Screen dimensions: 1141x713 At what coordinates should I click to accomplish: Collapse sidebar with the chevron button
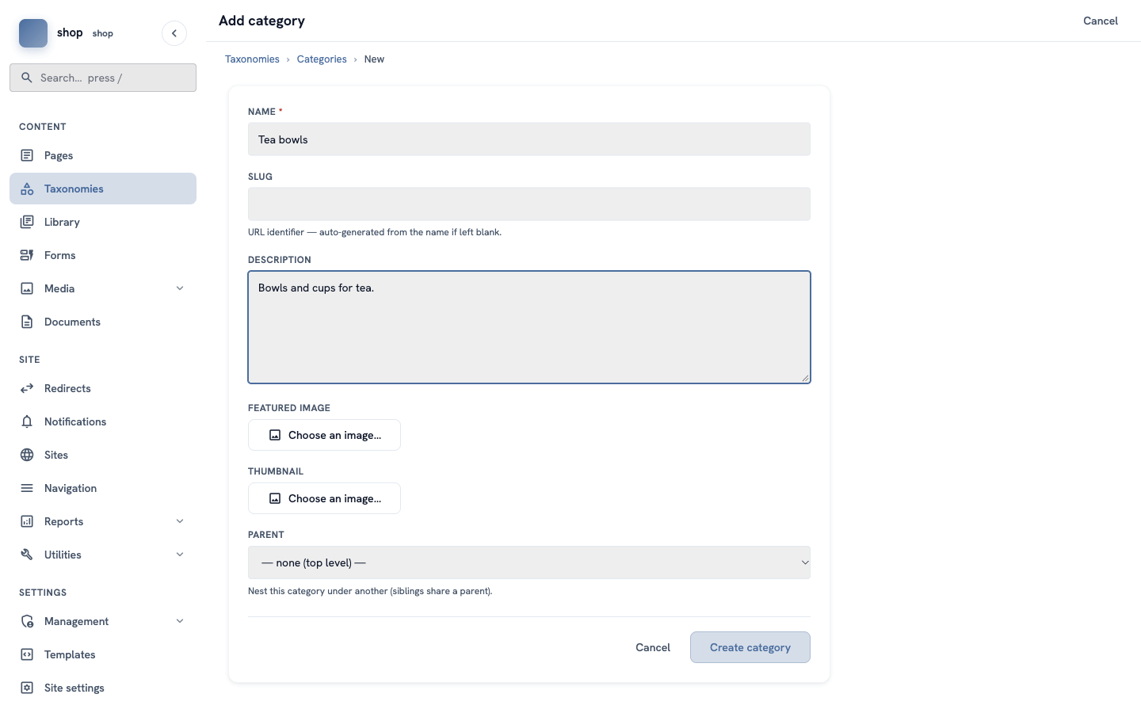(x=174, y=33)
